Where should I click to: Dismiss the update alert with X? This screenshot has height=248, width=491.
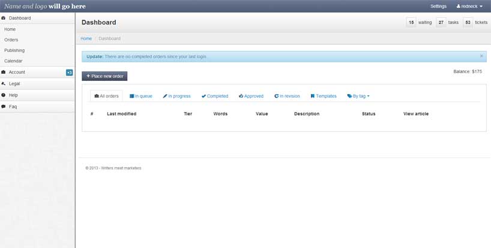coord(481,56)
